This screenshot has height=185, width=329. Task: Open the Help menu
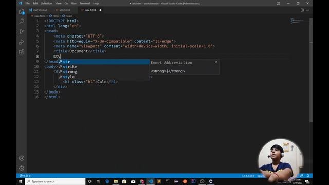(x=96, y=3)
